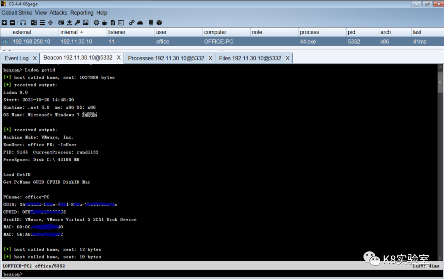View Keystrokes using the key icon
444x279 pixels.
pyautogui.click(x=77, y=23)
